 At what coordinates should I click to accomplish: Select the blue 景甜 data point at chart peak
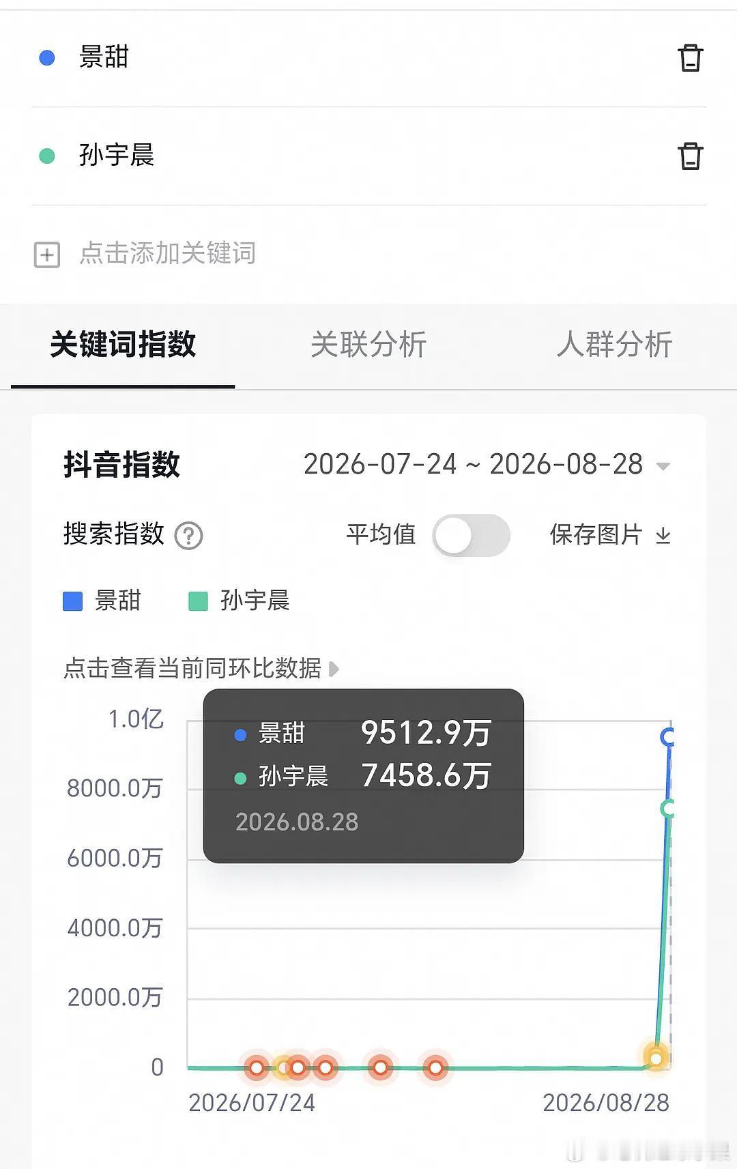click(x=668, y=736)
